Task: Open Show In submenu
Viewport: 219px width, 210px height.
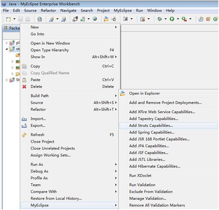Action: 70,57
